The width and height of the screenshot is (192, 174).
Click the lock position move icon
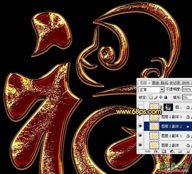161,97
